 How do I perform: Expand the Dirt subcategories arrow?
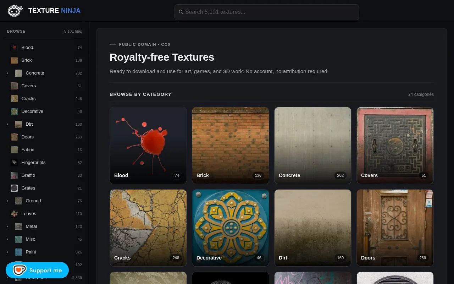pyautogui.click(x=7, y=124)
